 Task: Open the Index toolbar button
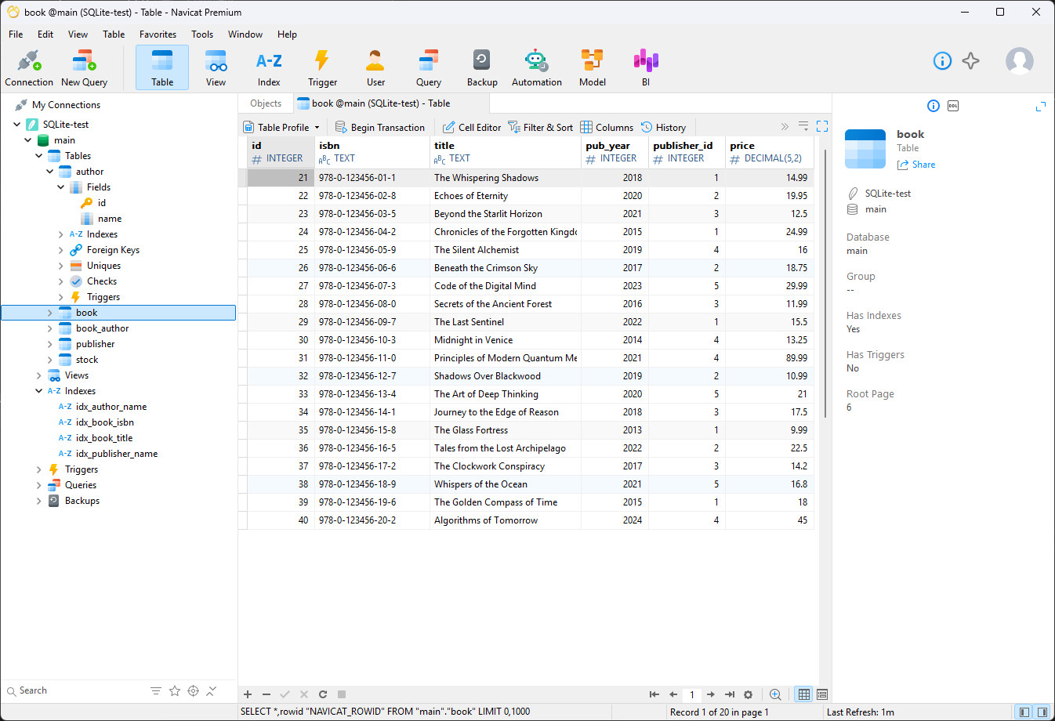click(269, 67)
